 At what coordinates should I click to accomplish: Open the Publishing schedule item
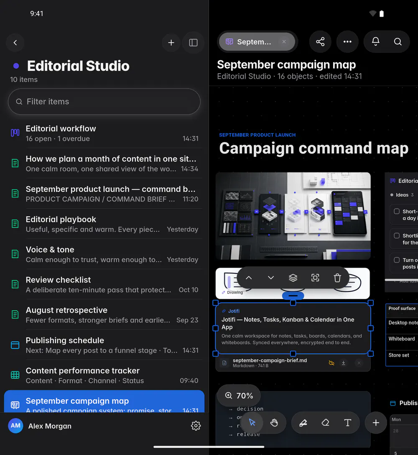tap(104, 345)
